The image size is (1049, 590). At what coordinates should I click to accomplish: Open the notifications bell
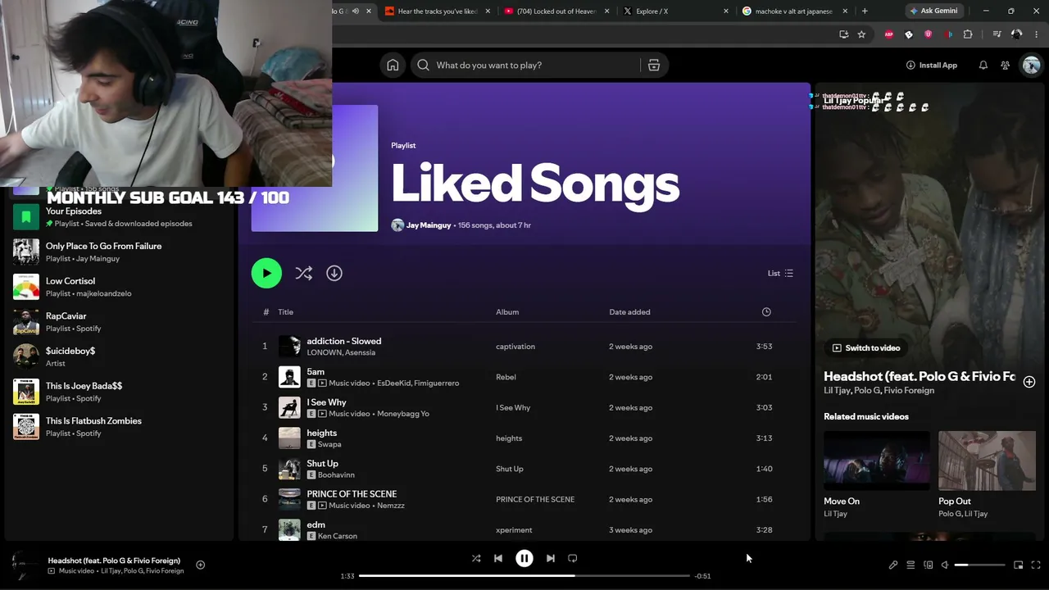(x=983, y=66)
